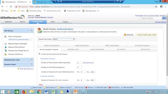Open the Windows Start button
This screenshot has height=94, width=168.
2,92
